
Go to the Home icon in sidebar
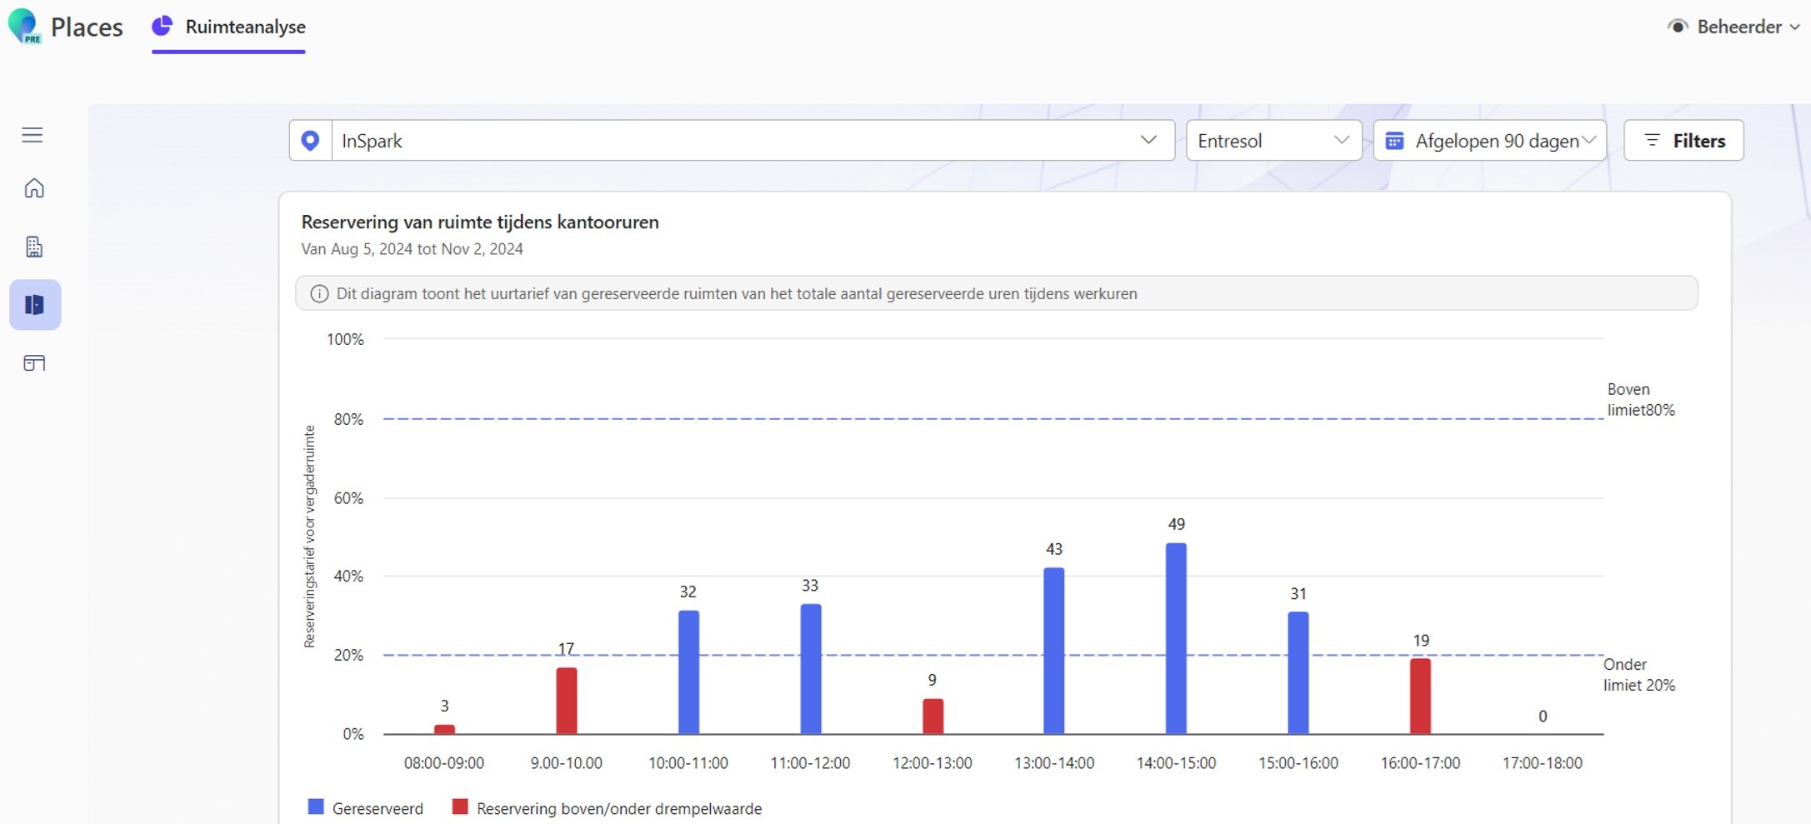point(34,188)
